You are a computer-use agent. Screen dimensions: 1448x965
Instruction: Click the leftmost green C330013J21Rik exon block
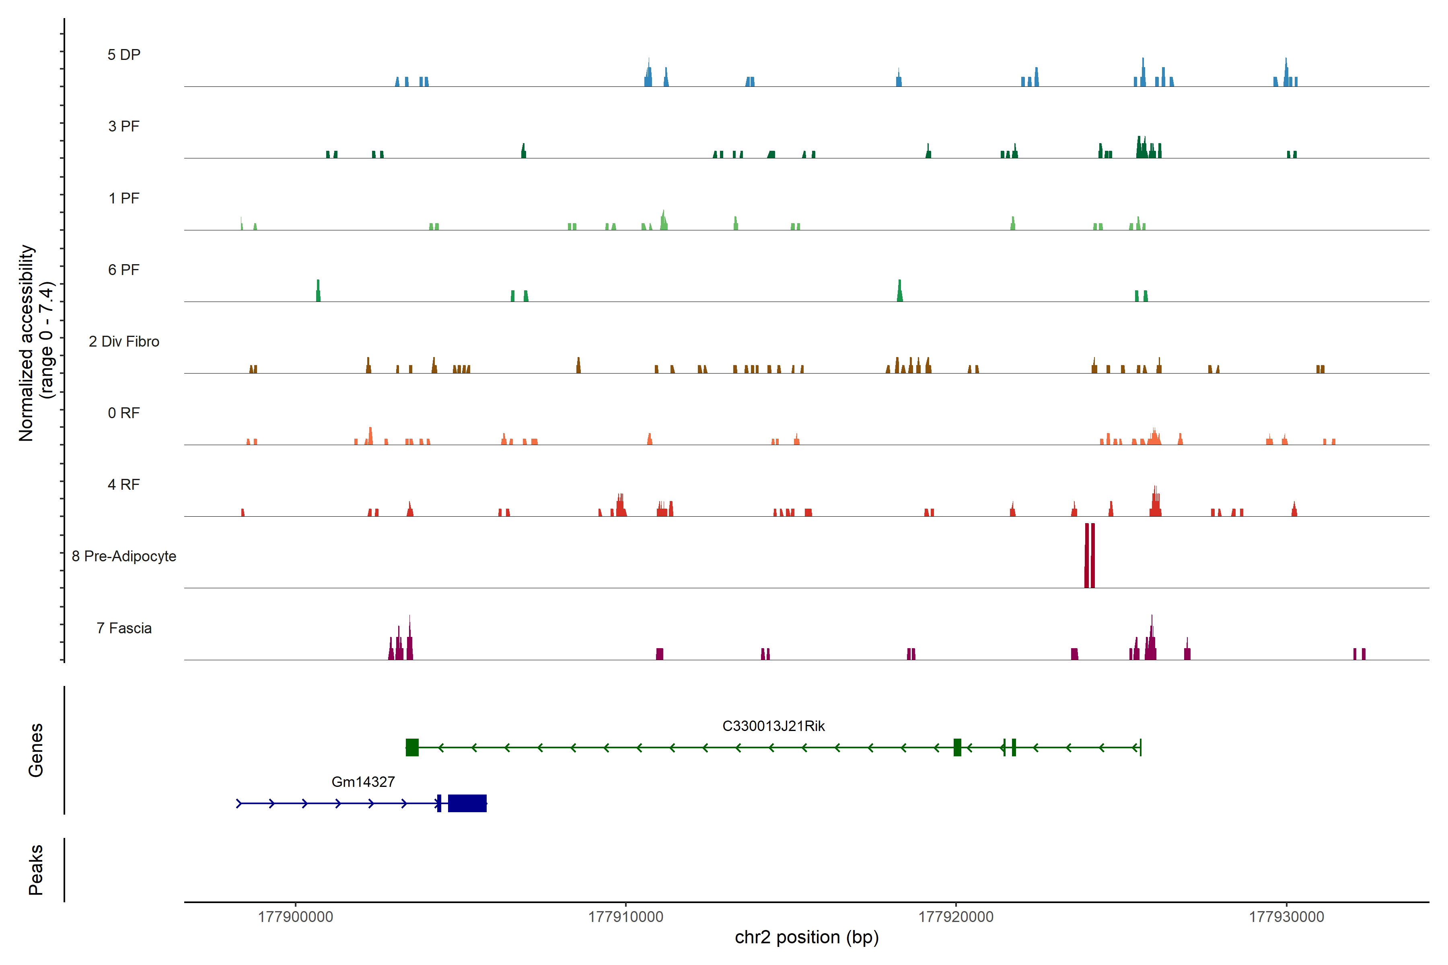pos(412,747)
